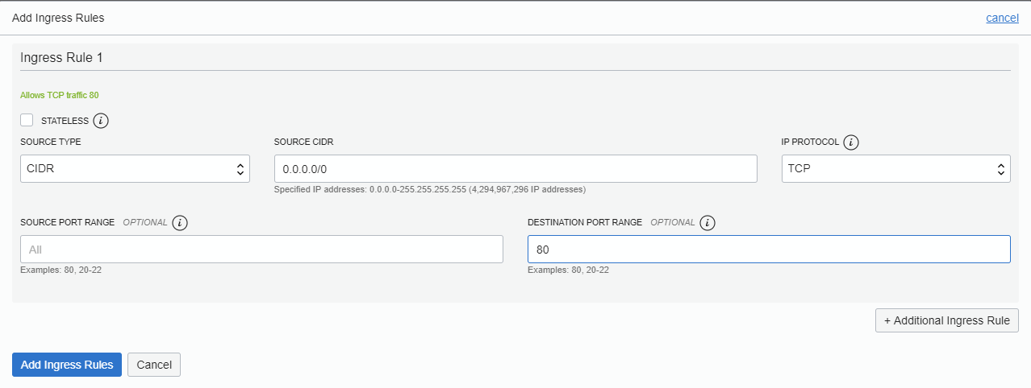Enable the Stateless checkbox
This screenshot has width=1031, height=388.
pyautogui.click(x=27, y=120)
